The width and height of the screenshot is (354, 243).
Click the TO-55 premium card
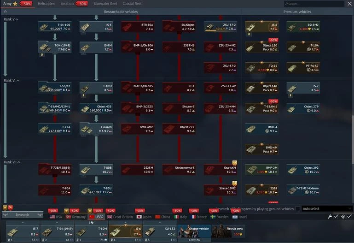(x=262, y=68)
